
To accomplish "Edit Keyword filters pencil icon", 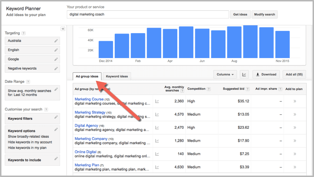I will click(56, 117).
